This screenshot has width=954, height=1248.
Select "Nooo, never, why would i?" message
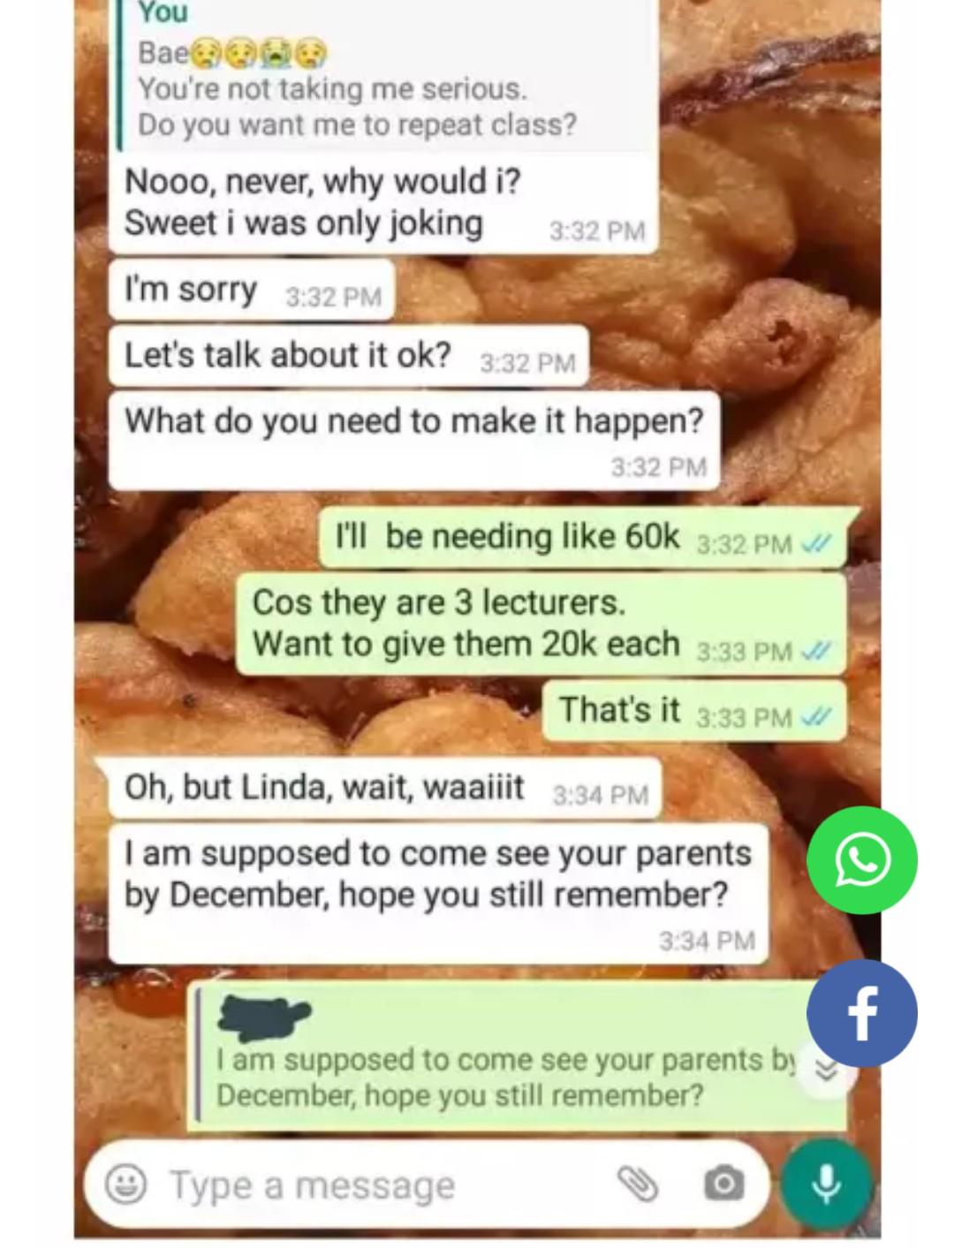tap(383, 202)
